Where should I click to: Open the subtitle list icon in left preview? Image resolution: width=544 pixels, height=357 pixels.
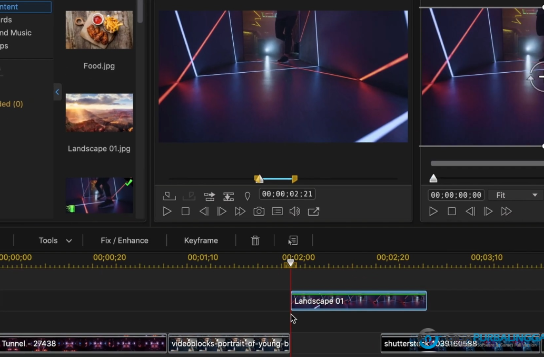coord(277,211)
